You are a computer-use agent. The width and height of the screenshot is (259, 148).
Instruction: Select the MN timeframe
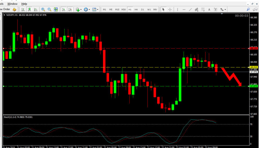click(155, 10)
